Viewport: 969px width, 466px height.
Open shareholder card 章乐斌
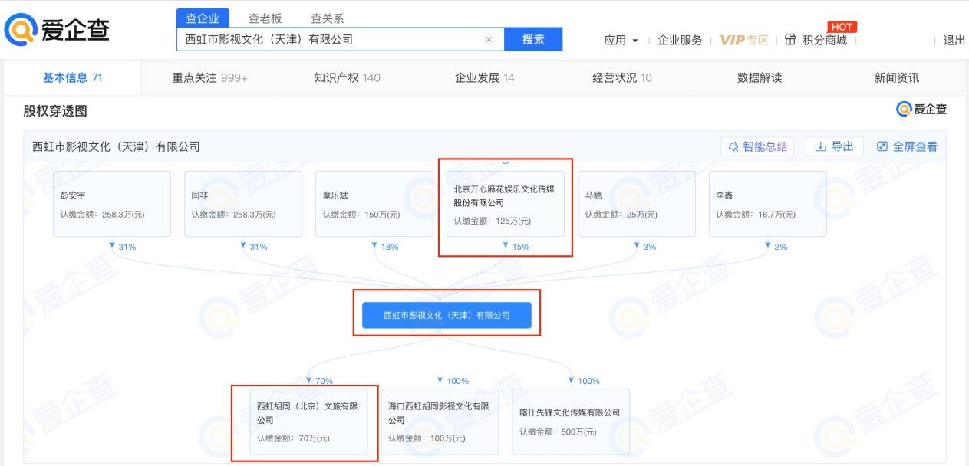(374, 203)
